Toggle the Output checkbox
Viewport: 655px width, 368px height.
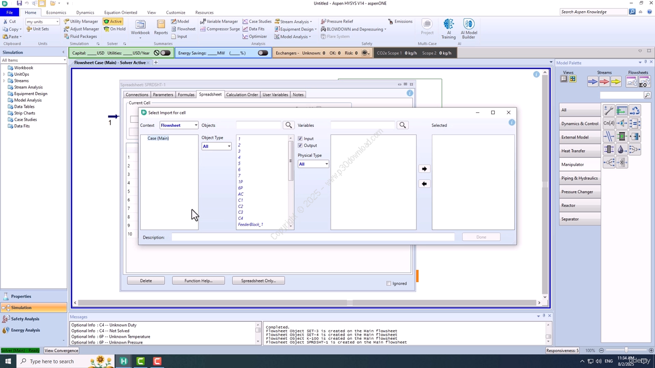300,146
